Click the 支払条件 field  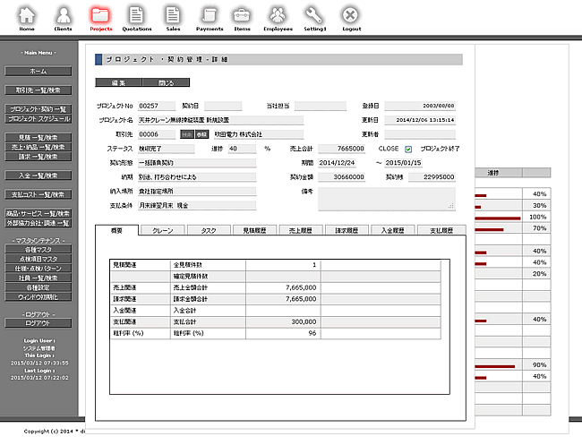[x=197, y=206]
